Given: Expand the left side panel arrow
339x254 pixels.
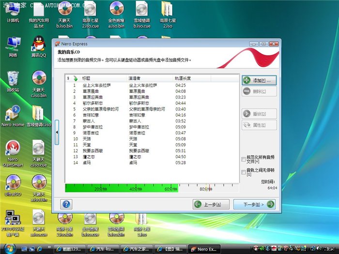Looking at the screenshot, I should pos(57,132).
